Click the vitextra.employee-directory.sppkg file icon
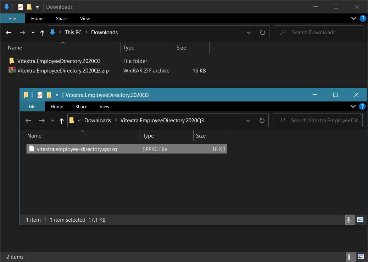This screenshot has height=262, width=368. pyautogui.click(x=32, y=149)
